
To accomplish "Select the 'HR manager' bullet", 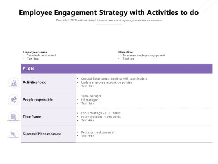I will point(90,100).
